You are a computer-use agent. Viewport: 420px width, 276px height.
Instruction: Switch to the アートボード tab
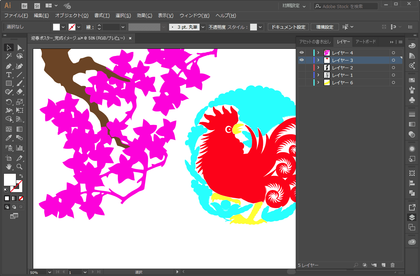366,41
